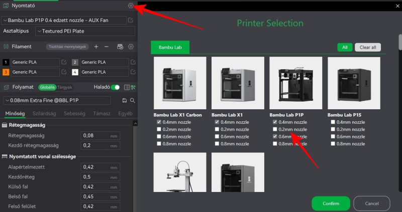Check Bambu Lab P1S 0.8mm nozzle

(x=333, y=143)
